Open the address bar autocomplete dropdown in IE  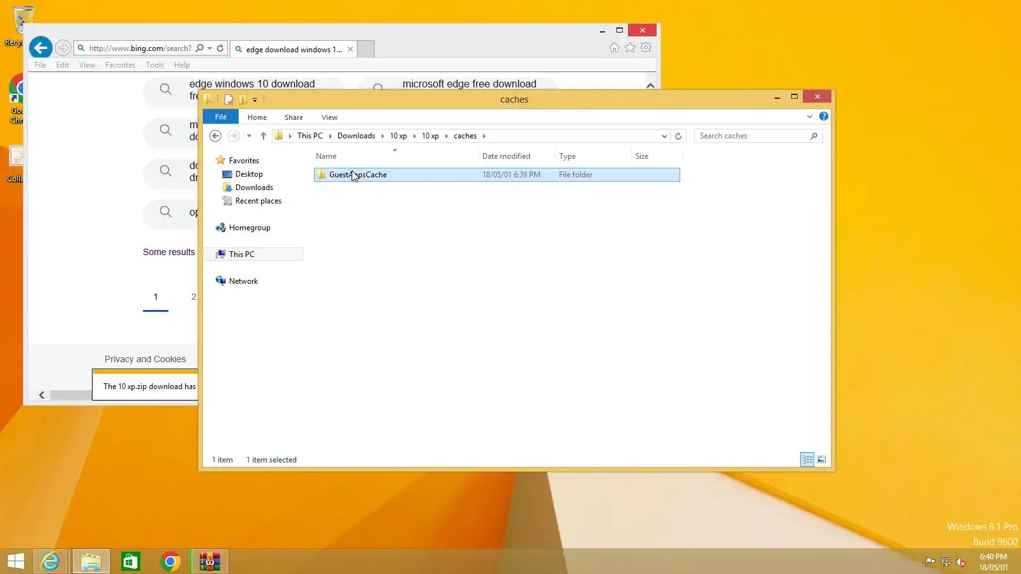[x=209, y=48]
